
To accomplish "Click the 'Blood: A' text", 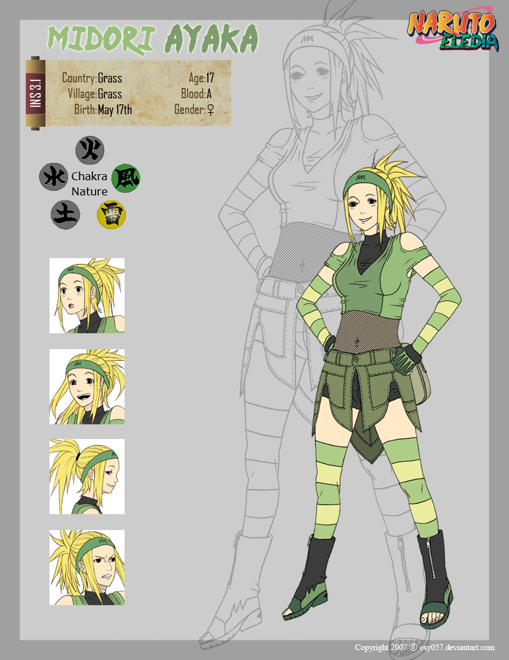I will pyautogui.click(x=196, y=94).
